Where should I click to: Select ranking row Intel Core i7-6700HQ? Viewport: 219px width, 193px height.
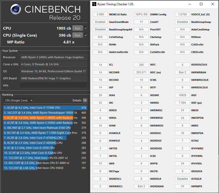click(x=45, y=138)
